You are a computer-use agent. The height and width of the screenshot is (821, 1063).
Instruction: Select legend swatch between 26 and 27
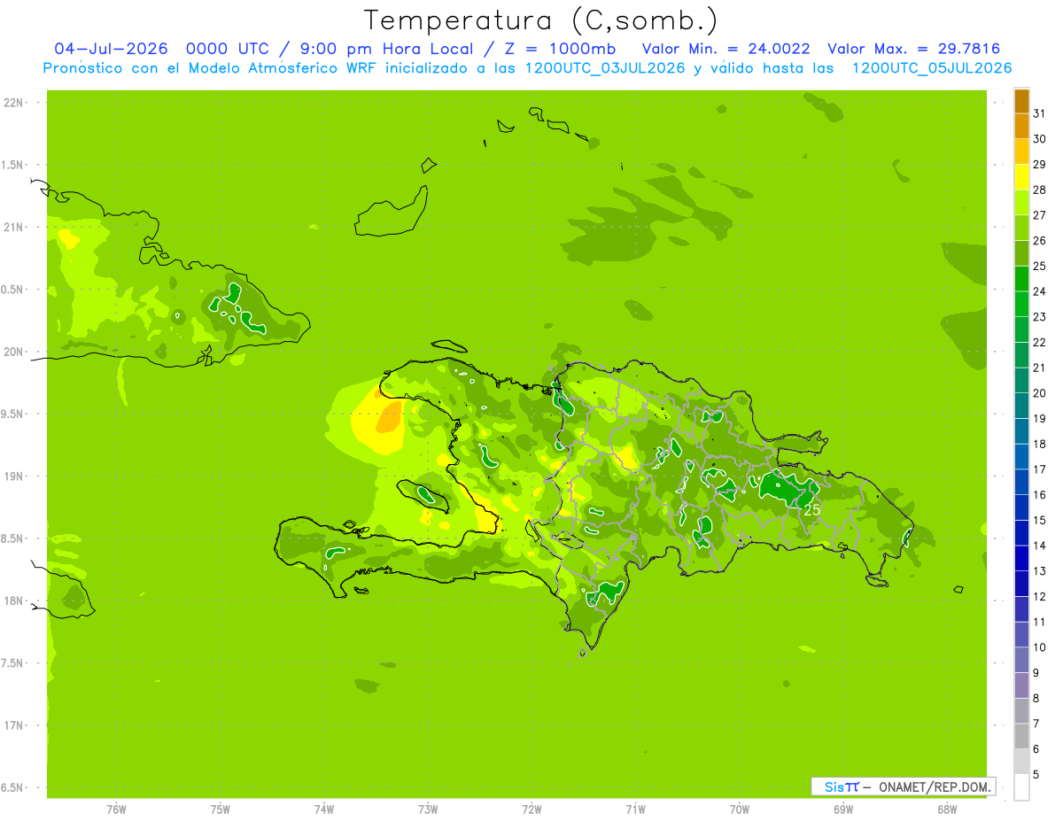pyautogui.click(x=1021, y=228)
